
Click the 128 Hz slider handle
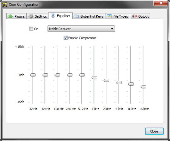tap(57, 75)
